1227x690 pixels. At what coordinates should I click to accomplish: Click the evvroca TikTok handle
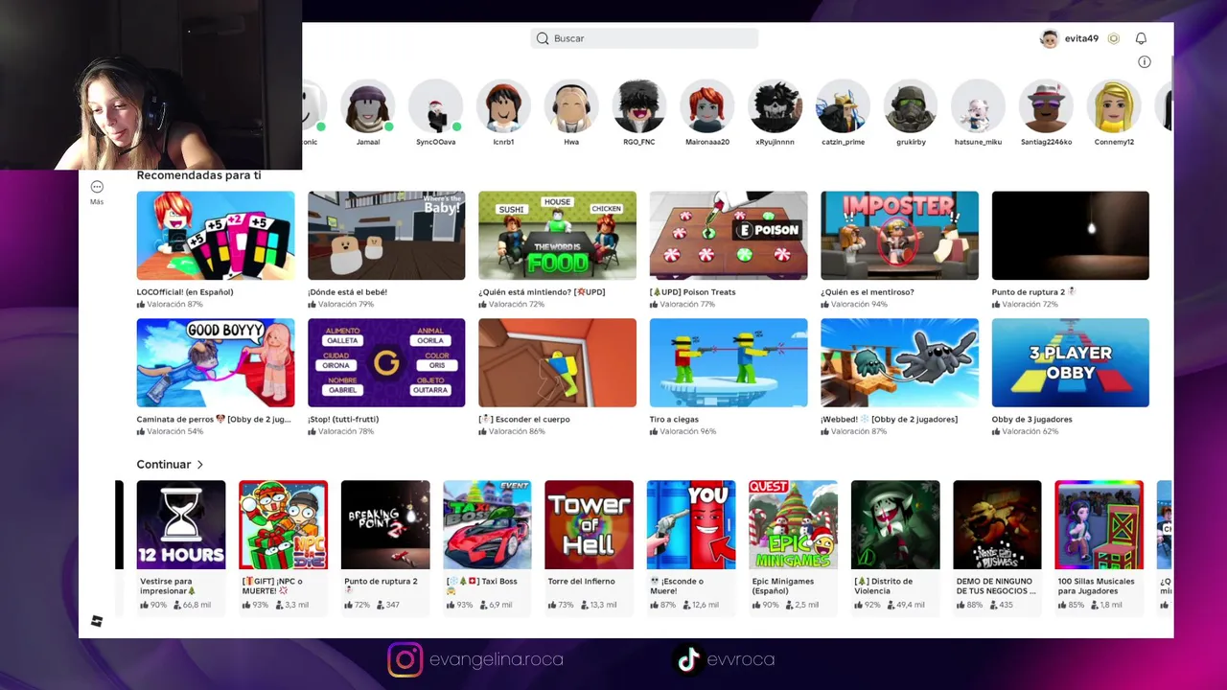coord(741,659)
